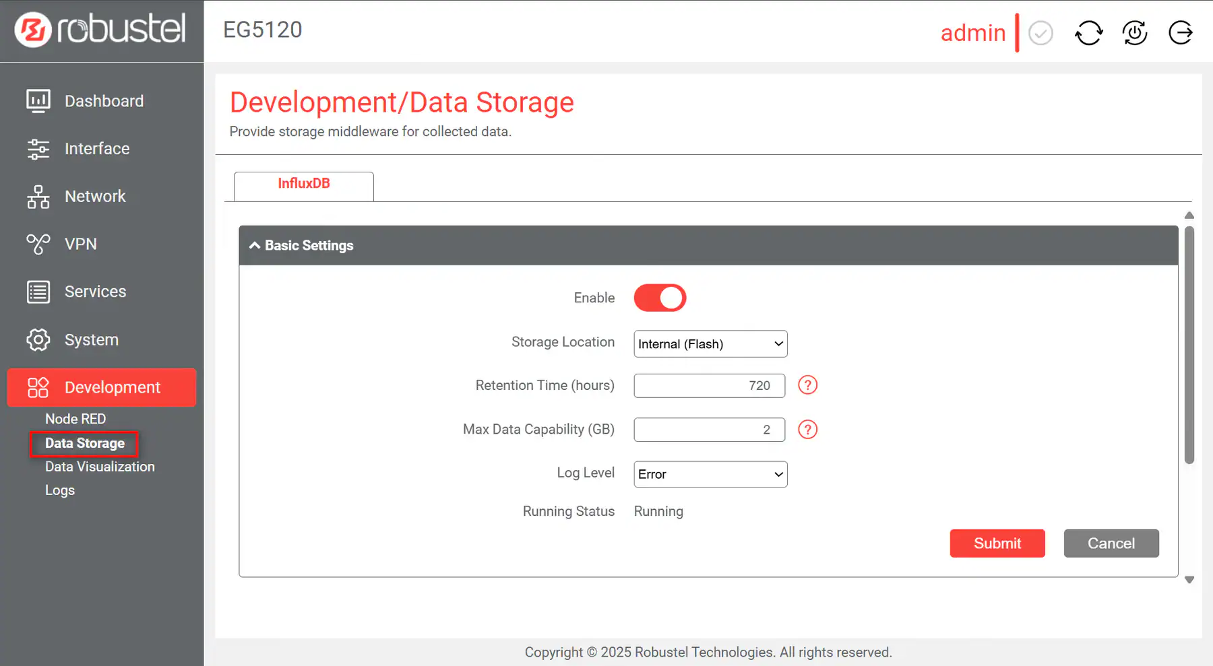The height and width of the screenshot is (666, 1213).
Task: Open help for Retention Time field
Action: click(807, 385)
